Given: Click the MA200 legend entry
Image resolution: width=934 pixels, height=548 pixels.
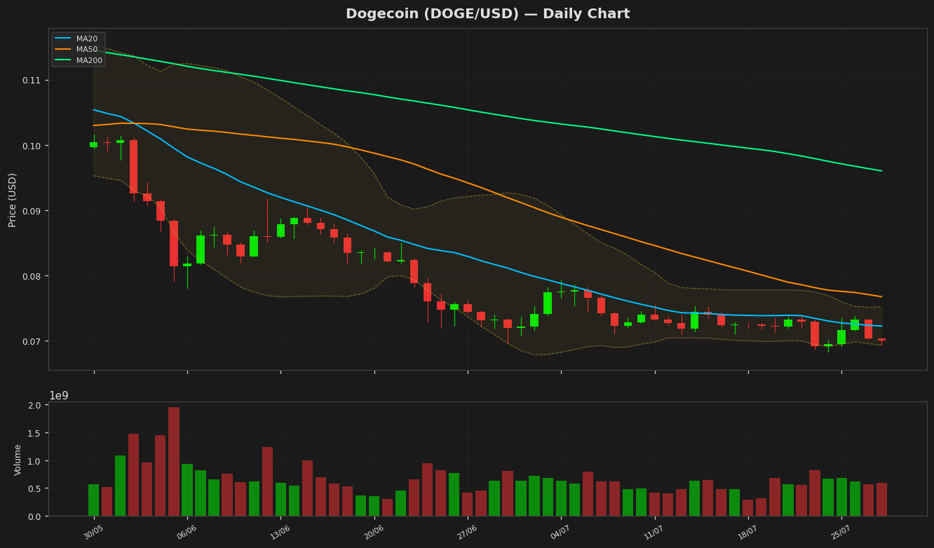Looking at the screenshot, I should 79,61.
